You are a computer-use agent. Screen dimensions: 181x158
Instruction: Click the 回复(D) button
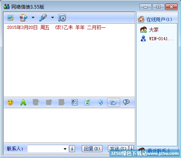(92, 149)
